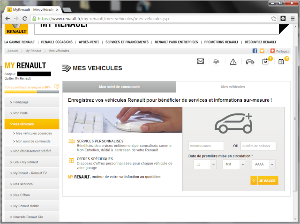
Task: Open the MM month dropdown
Action: coord(234,164)
